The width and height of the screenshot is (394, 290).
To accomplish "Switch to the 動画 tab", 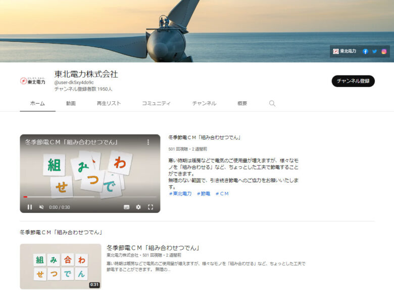I will (x=71, y=103).
